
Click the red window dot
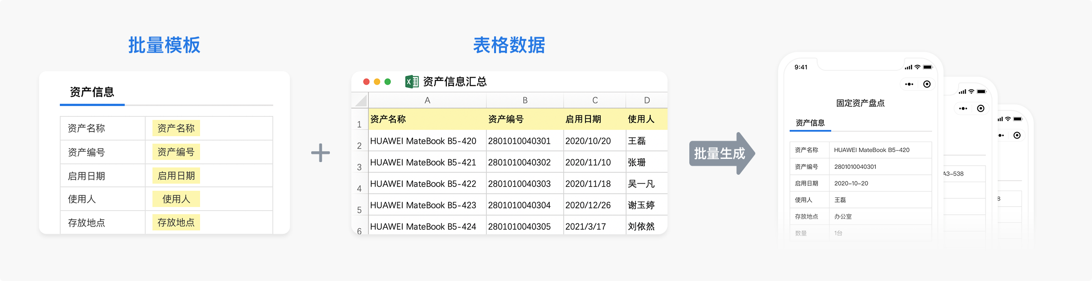tap(366, 82)
